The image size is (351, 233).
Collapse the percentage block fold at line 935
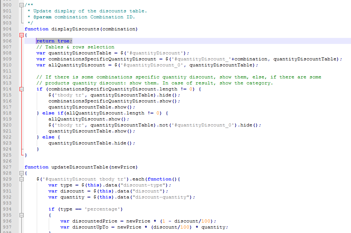(x=21, y=215)
